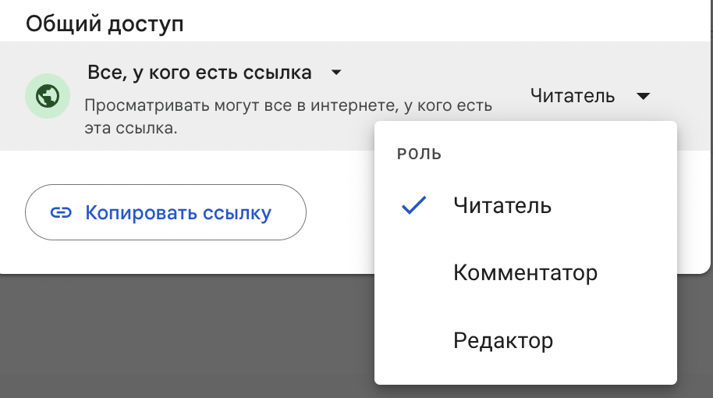Expand the arrow next to 'Все, у кого есть ссылка'

click(336, 73)
